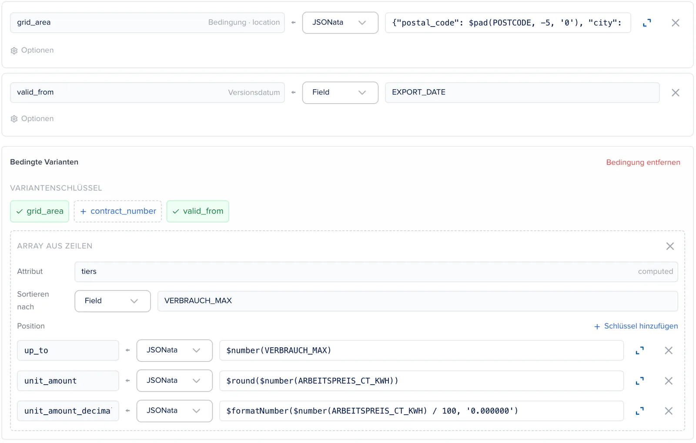Expand the unit_amount expression editor

pyautogui.click(x=639, y=381)
